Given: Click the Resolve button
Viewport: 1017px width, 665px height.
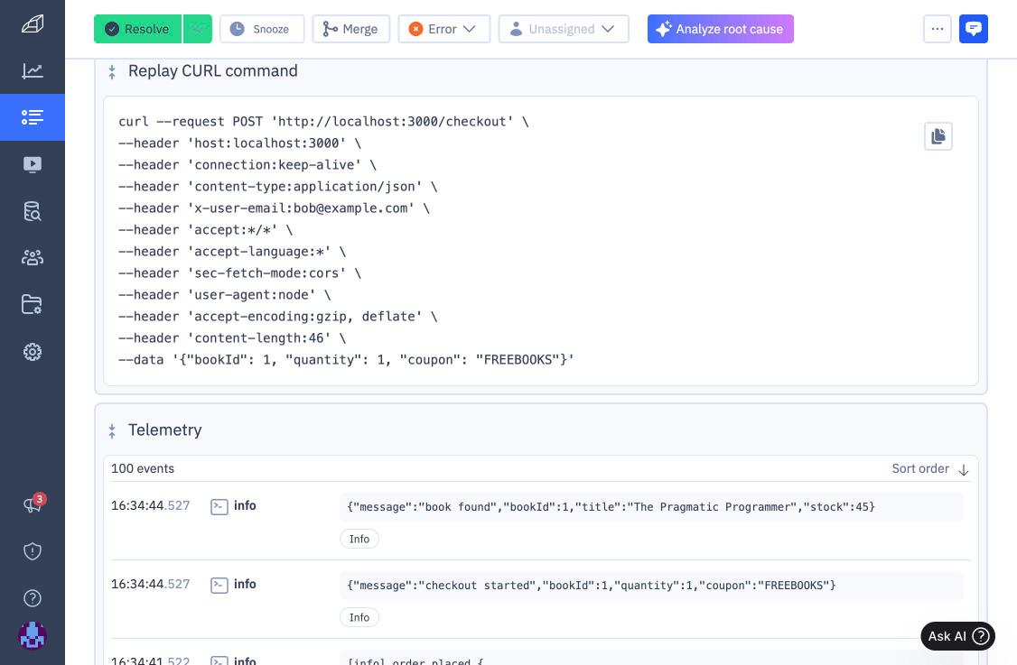Looking at the screenshot, I should point(137,29).
